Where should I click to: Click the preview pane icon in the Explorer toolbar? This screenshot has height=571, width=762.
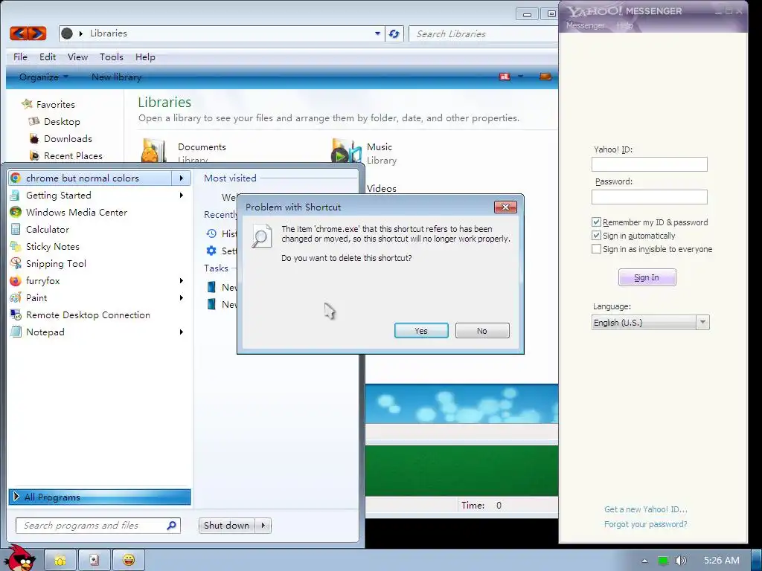545,77
